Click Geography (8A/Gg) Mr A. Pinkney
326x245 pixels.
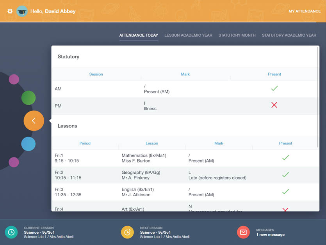[x=141, y=175]
